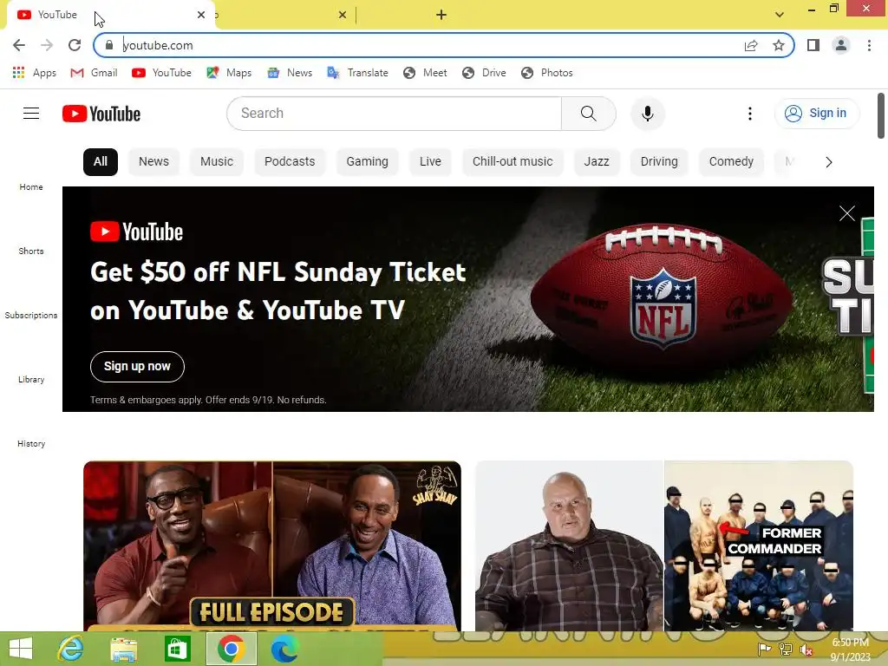This screenshot has width=888, height=666.
Task: Select the Music filter chip
Action: 216,162
